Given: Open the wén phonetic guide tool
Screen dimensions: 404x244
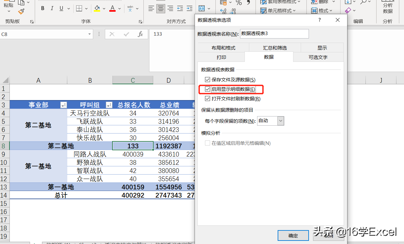Looking at the screenshot, I should [x=130, y=9].
